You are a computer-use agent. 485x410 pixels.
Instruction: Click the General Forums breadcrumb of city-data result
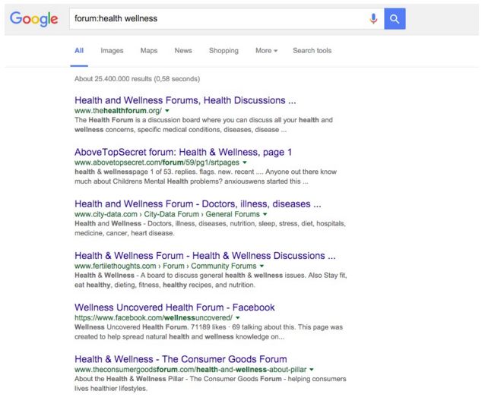(x=233, y=214)
